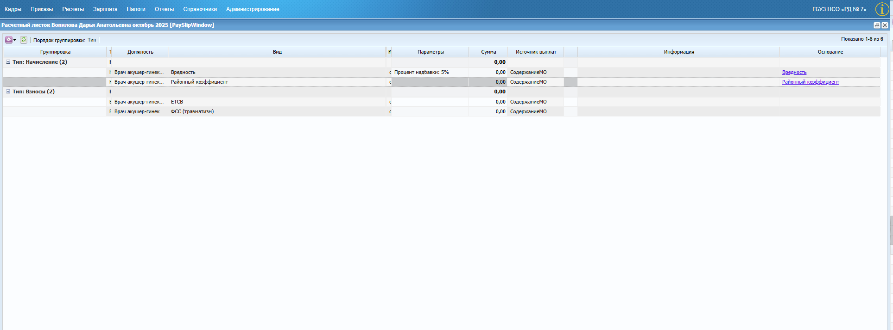The width and height of the screenshot is (893, 330).
Task: Sort by the Группировка column header
Action: [55, 52]
